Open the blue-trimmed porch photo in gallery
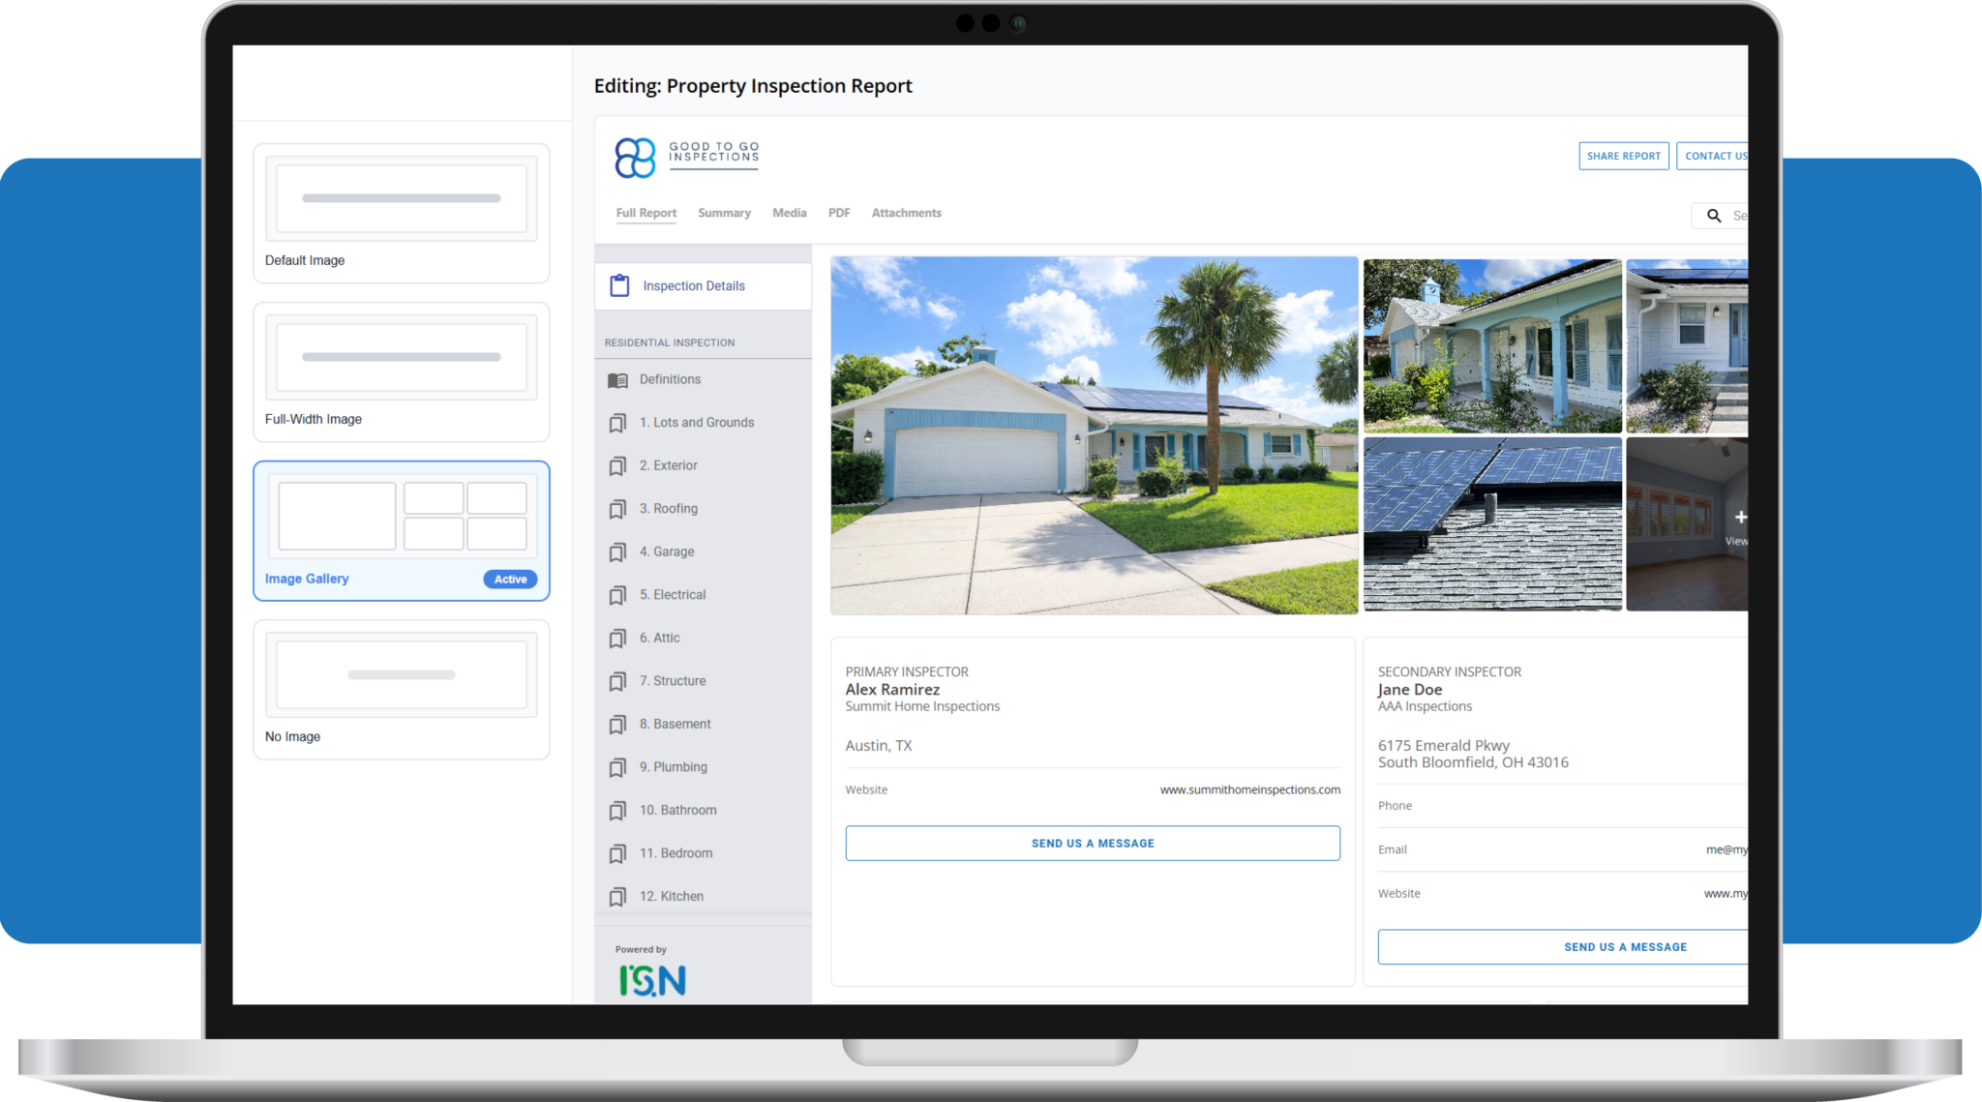This screenshot has height=1102, width=1982. coord(1492,345)
